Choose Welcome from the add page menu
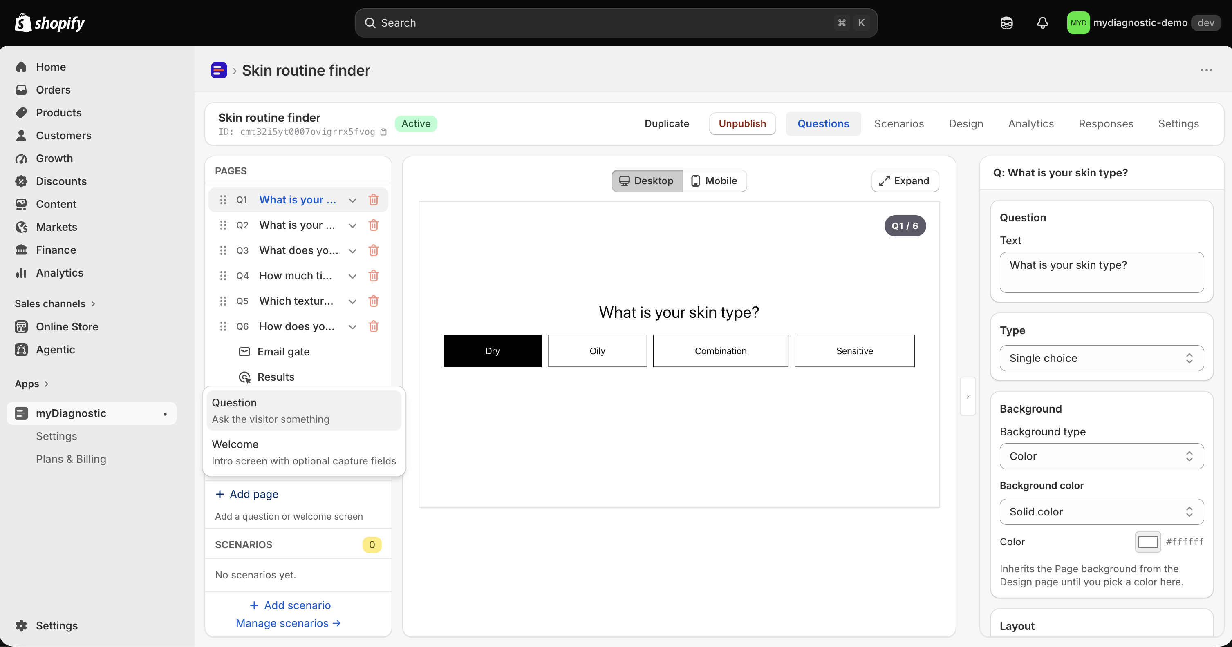This screenshot has width=1232, height=647. [x=304, y=452]
